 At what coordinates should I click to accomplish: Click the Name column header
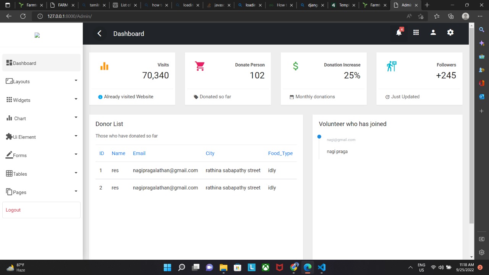coord(118,154)
